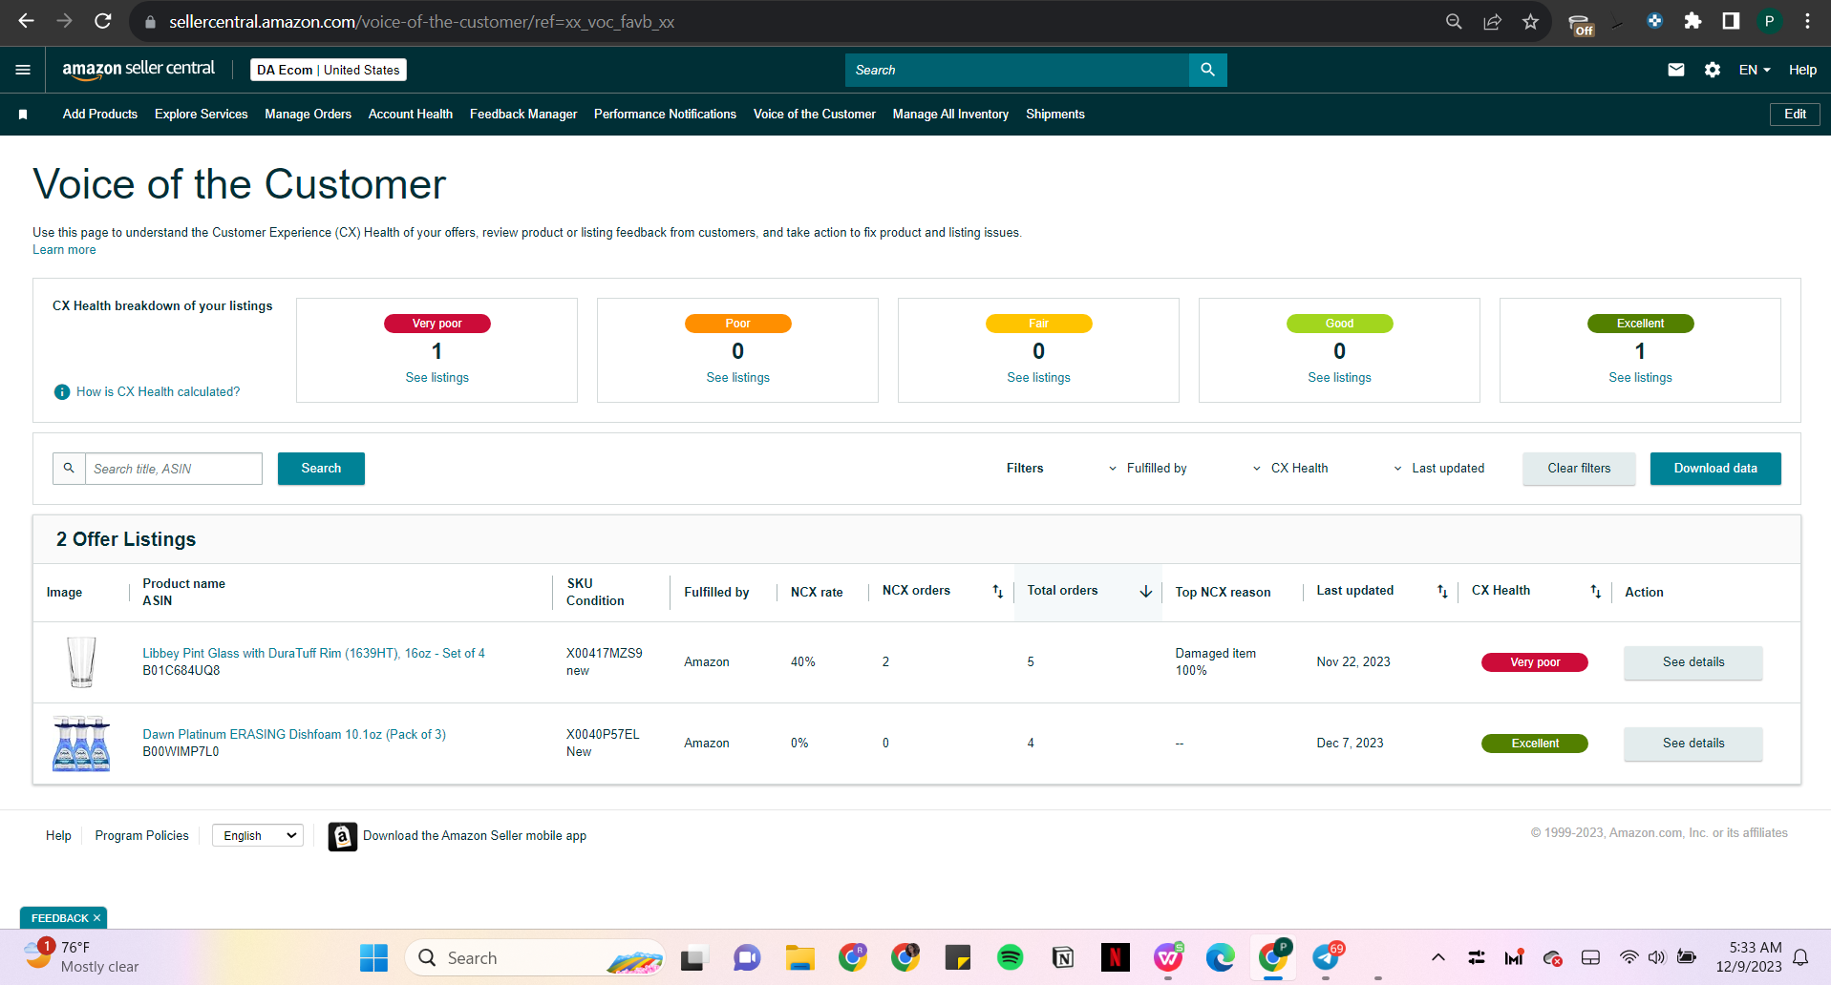Open Spotify from the taskbar
Image resolution: width=1831 pixels, height=985 pixels.
(x=1010, y=957)
